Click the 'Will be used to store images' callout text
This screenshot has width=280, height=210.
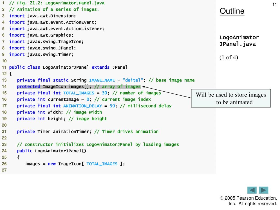(x=231, y=98)
